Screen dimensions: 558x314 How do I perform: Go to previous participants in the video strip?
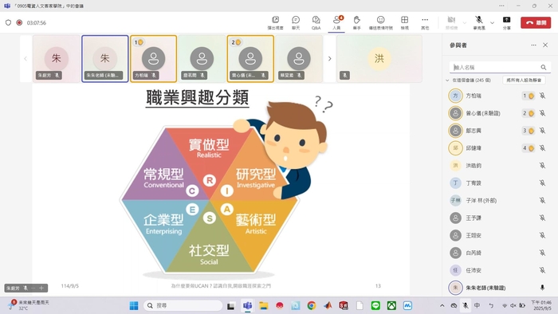tap(26, 59)
